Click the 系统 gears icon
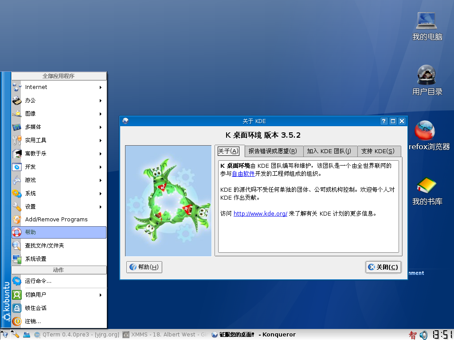Viewport: 454px width, 340px height. tap(17, 193)
